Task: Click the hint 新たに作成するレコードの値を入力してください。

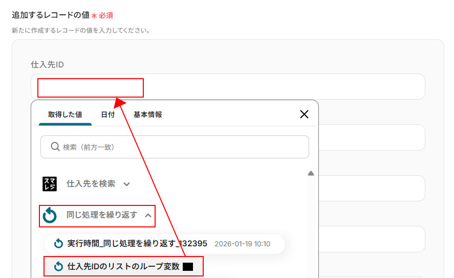Action: tap(81, 30)
